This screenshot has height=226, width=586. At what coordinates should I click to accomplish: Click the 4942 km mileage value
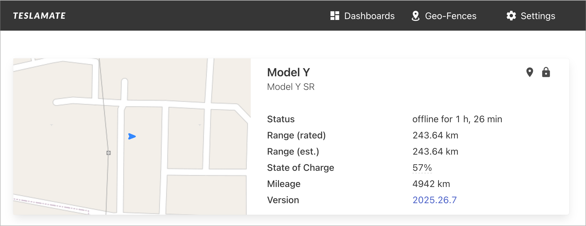tap(431, 184)
